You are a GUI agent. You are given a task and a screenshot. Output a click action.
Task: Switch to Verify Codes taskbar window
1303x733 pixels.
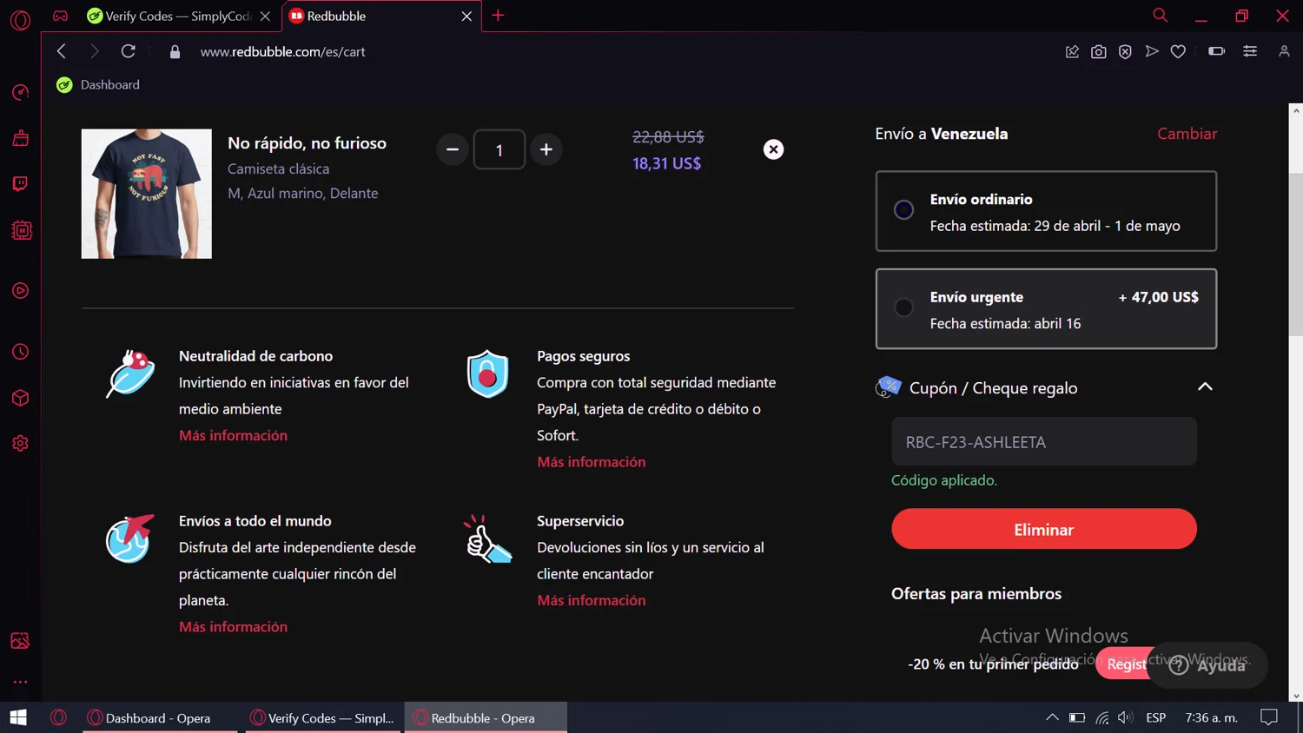click(x=322, y=718)
